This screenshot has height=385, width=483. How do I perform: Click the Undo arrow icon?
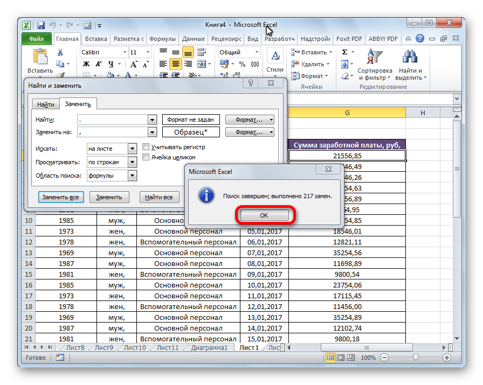coord(53,25)
